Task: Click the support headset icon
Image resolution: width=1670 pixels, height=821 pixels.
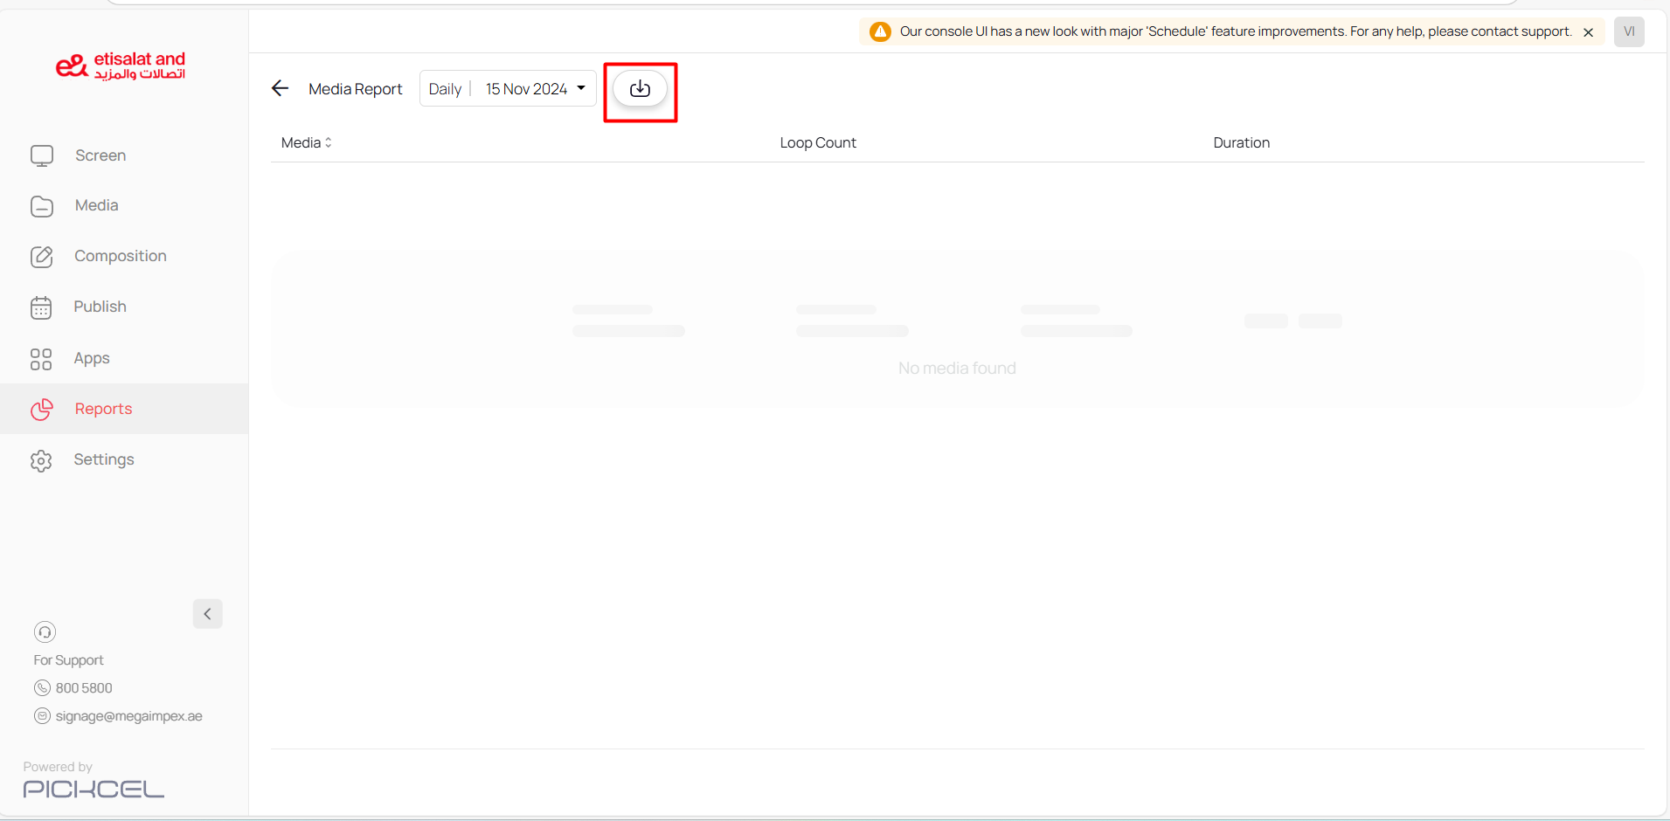Action: click(45, 631)
